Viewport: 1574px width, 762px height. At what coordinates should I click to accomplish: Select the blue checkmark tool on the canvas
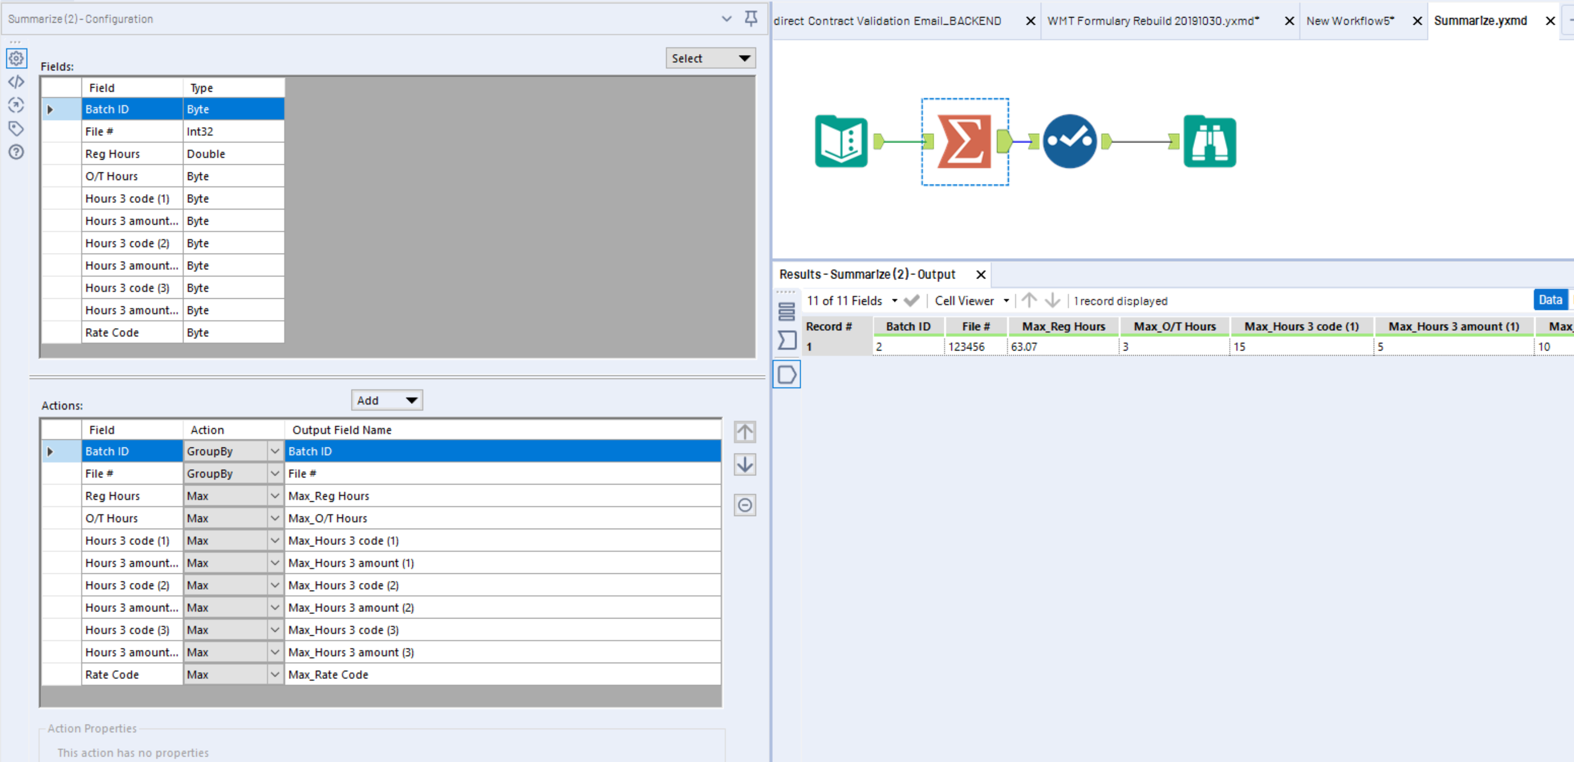click(x=1070, y=141)
